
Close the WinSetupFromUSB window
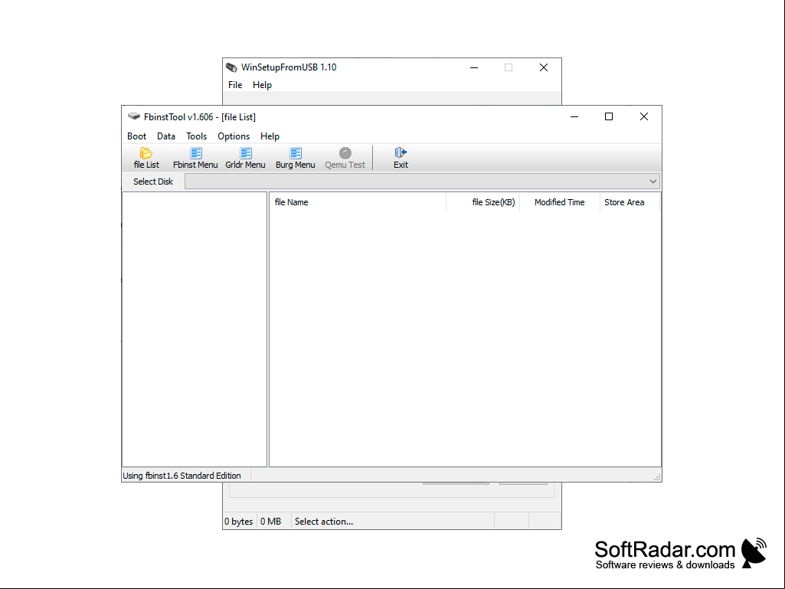[544, 67]
